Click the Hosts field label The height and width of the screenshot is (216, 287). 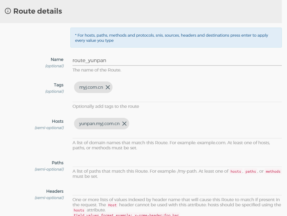pos(58,121)
